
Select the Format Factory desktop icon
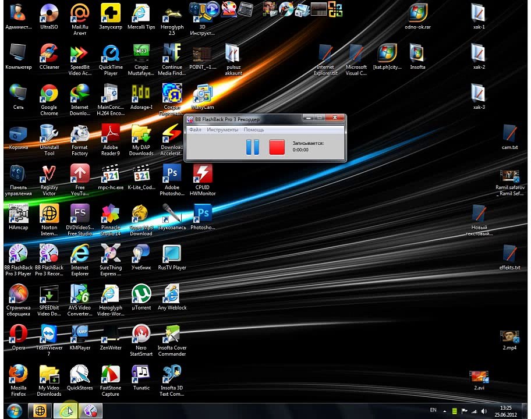80,140
